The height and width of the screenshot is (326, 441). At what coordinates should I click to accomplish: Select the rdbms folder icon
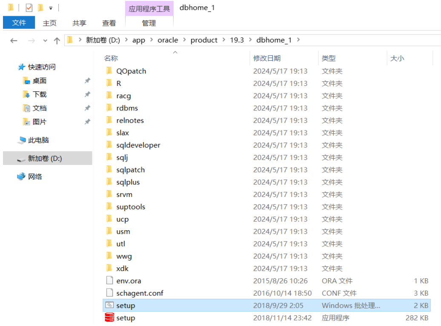[x=109, y=108]
